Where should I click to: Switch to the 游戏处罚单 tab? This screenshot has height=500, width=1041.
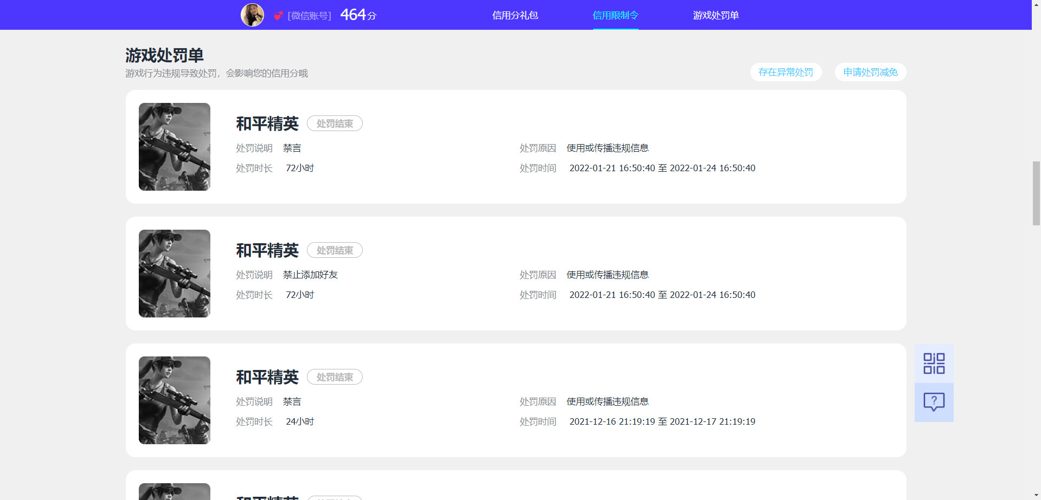pos(716,15)
